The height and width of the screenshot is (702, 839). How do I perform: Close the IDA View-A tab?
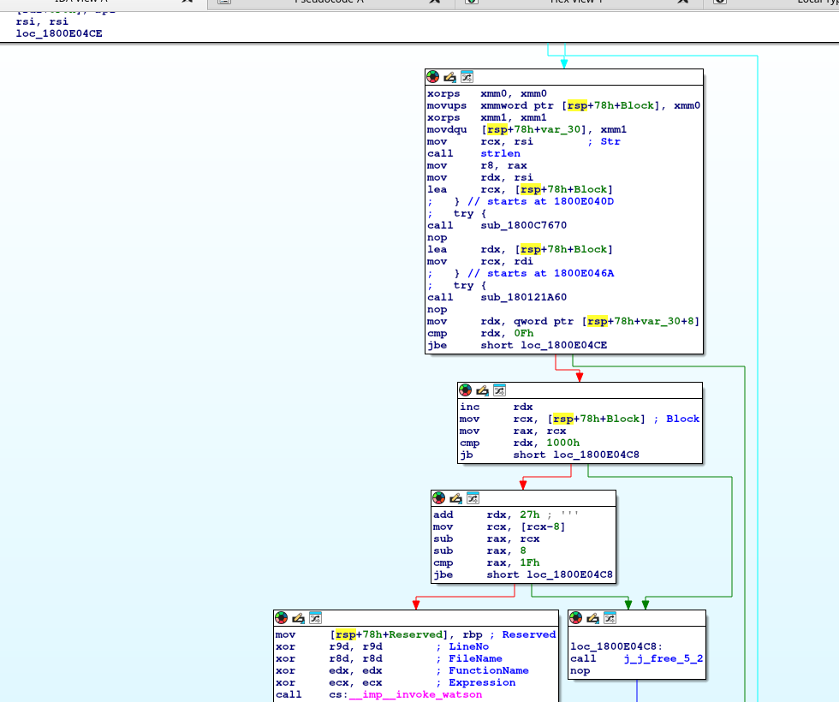coord(187,2)
